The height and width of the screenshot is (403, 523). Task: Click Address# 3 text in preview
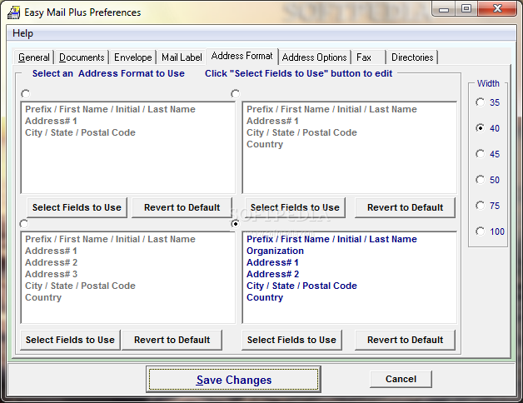(51, 274)
